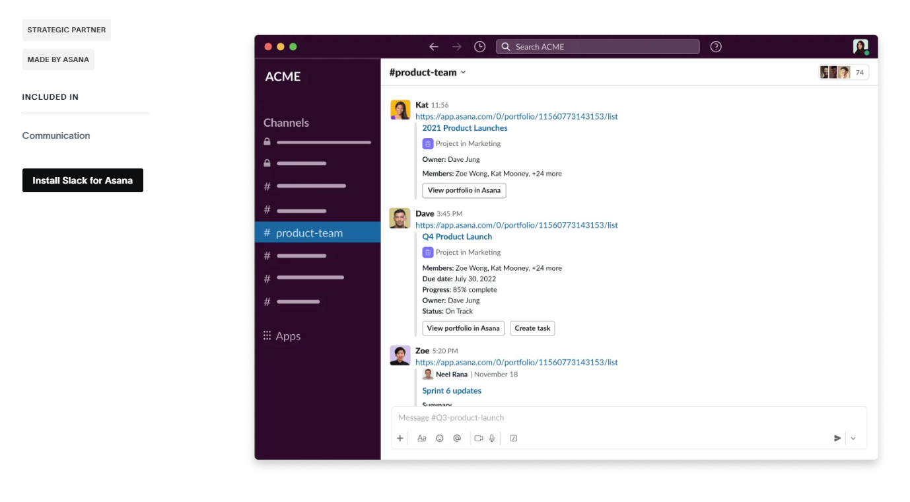Screen dimensions: 910x502
Task: Click Neel Rana's avatar in Zoe's message
Action: [x=428, y=375]
